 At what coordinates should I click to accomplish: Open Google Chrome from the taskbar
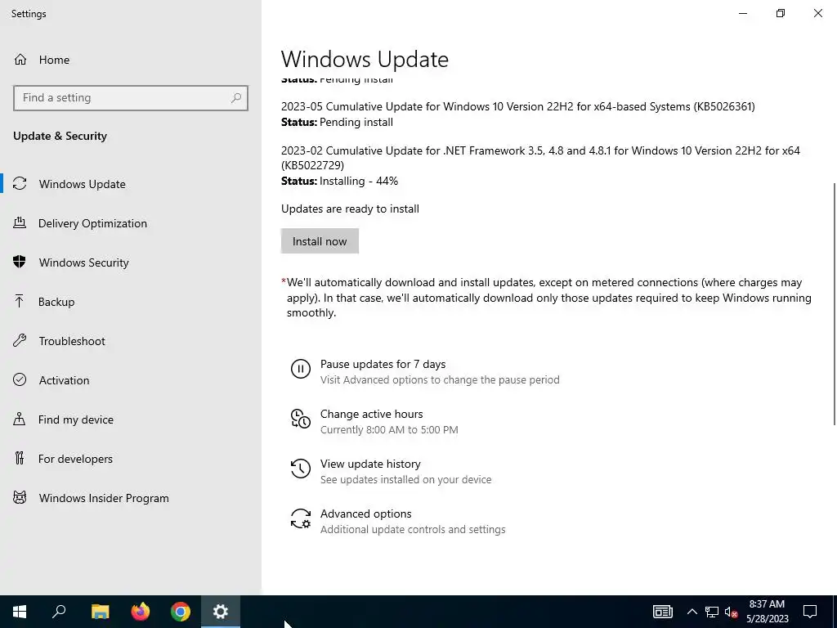coord(181,612)
